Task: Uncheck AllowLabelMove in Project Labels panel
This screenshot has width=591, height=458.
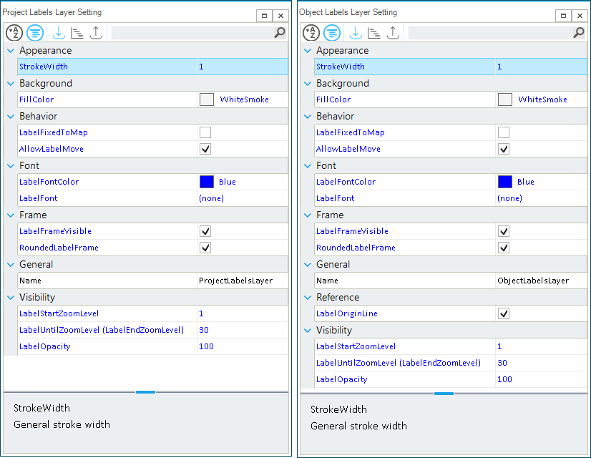Action: pyautogui.click(x=205, y=149)
